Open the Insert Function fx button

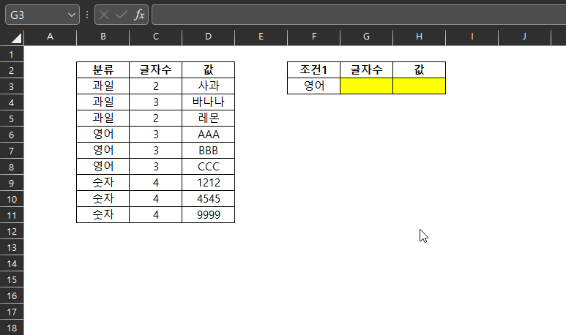point(139,15)
